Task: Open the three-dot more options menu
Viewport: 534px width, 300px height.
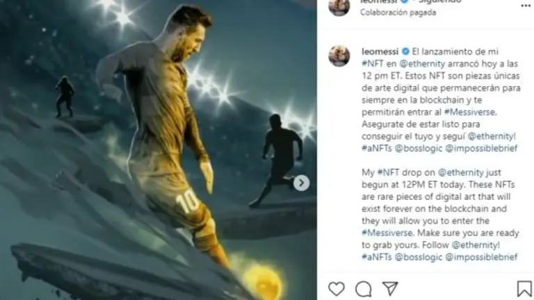Action: (x=526, y=5)
